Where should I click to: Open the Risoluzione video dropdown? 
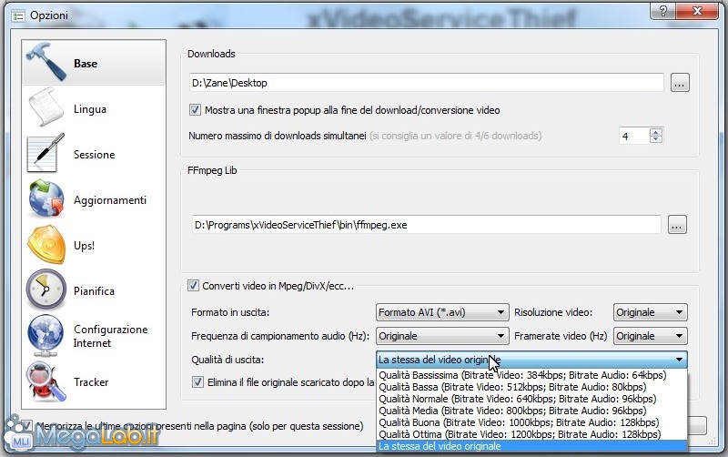pyautogui.click(x=650, y=312)
